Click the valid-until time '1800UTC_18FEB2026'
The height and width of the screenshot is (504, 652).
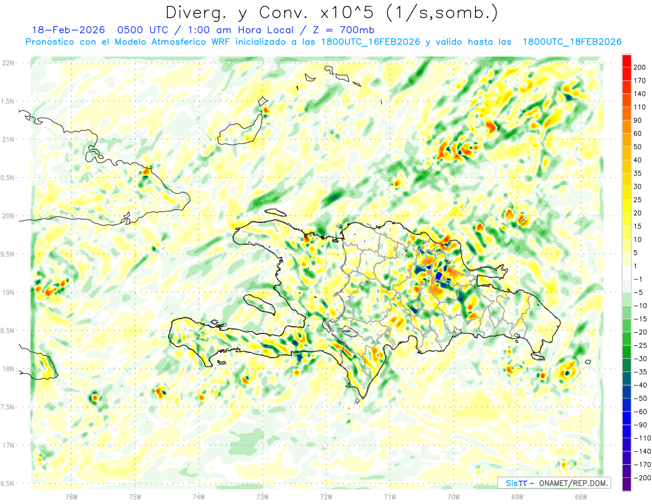(x=572, y=42)
